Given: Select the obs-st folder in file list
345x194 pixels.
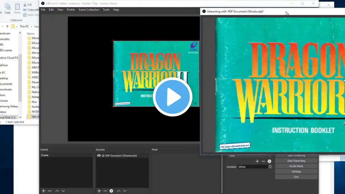Looking at the screenshot, I should (x=33, y=116).
